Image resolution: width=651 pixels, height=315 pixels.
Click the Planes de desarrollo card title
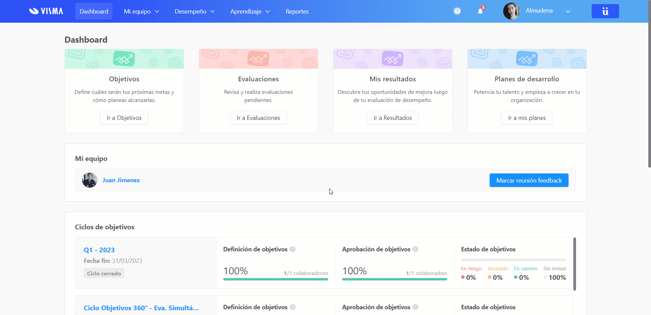tap(527, 79)
